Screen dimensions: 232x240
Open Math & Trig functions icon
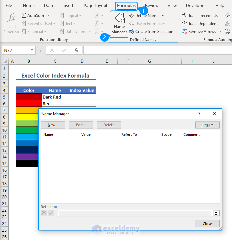point(97,23)
